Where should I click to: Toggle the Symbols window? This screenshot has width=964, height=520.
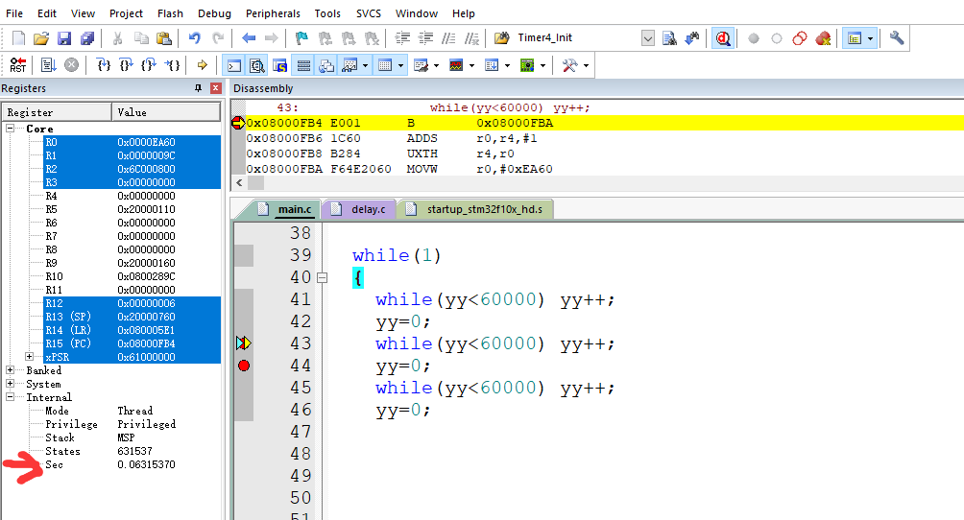280,65
